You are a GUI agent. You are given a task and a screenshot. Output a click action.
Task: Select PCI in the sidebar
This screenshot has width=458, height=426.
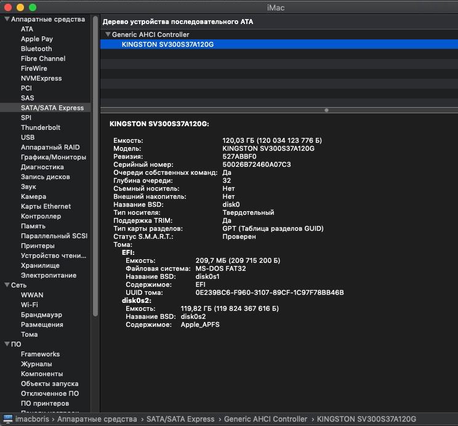click(x=26, y=88)
